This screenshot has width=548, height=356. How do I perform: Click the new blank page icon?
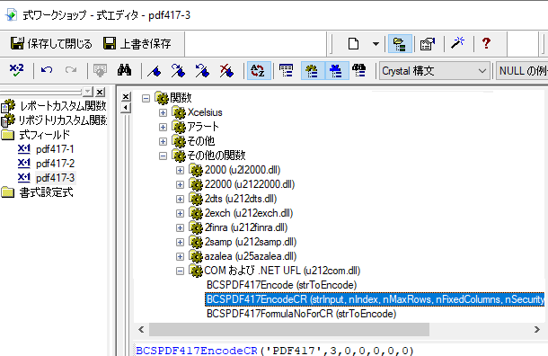(353, 44)
